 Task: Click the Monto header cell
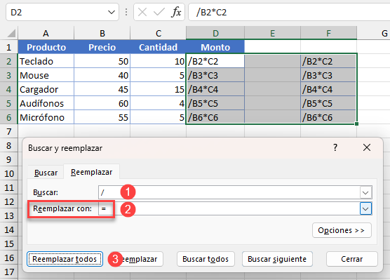(215, 47)
